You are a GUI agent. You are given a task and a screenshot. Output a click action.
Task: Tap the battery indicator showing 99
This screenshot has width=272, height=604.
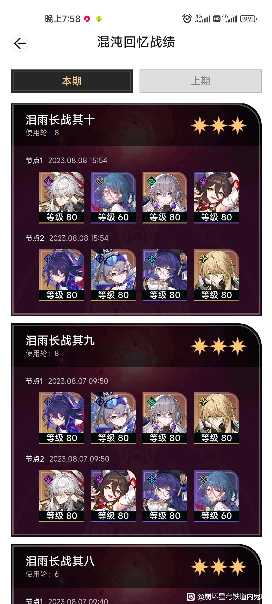248,19
